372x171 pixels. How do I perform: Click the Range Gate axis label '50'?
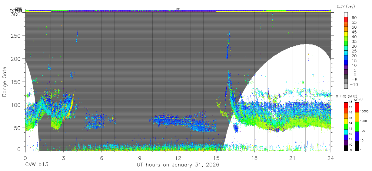(x=17, y=128)
